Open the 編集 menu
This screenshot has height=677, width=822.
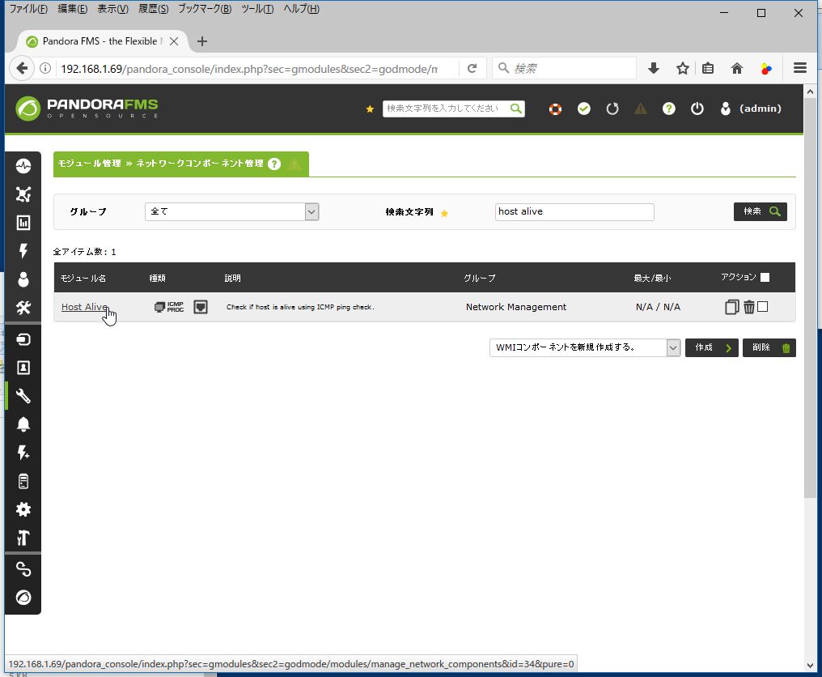click(72, 9)
